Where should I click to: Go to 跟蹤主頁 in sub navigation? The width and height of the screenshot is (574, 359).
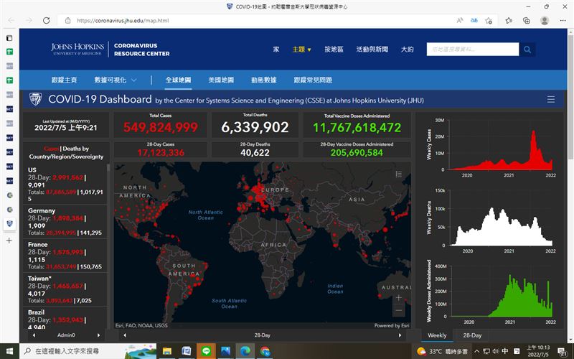click(64, 80)
